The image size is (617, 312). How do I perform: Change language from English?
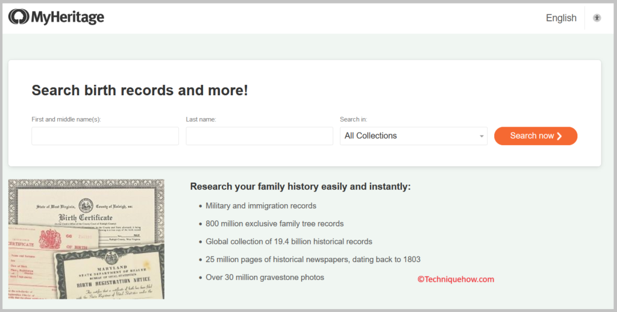561,17
